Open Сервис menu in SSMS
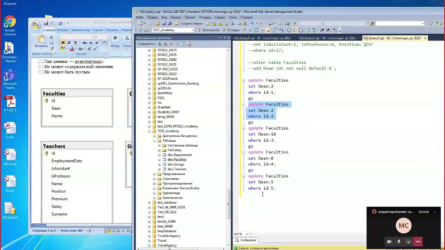The height and width of the screenshot is (250, 445). click(220, 17)
